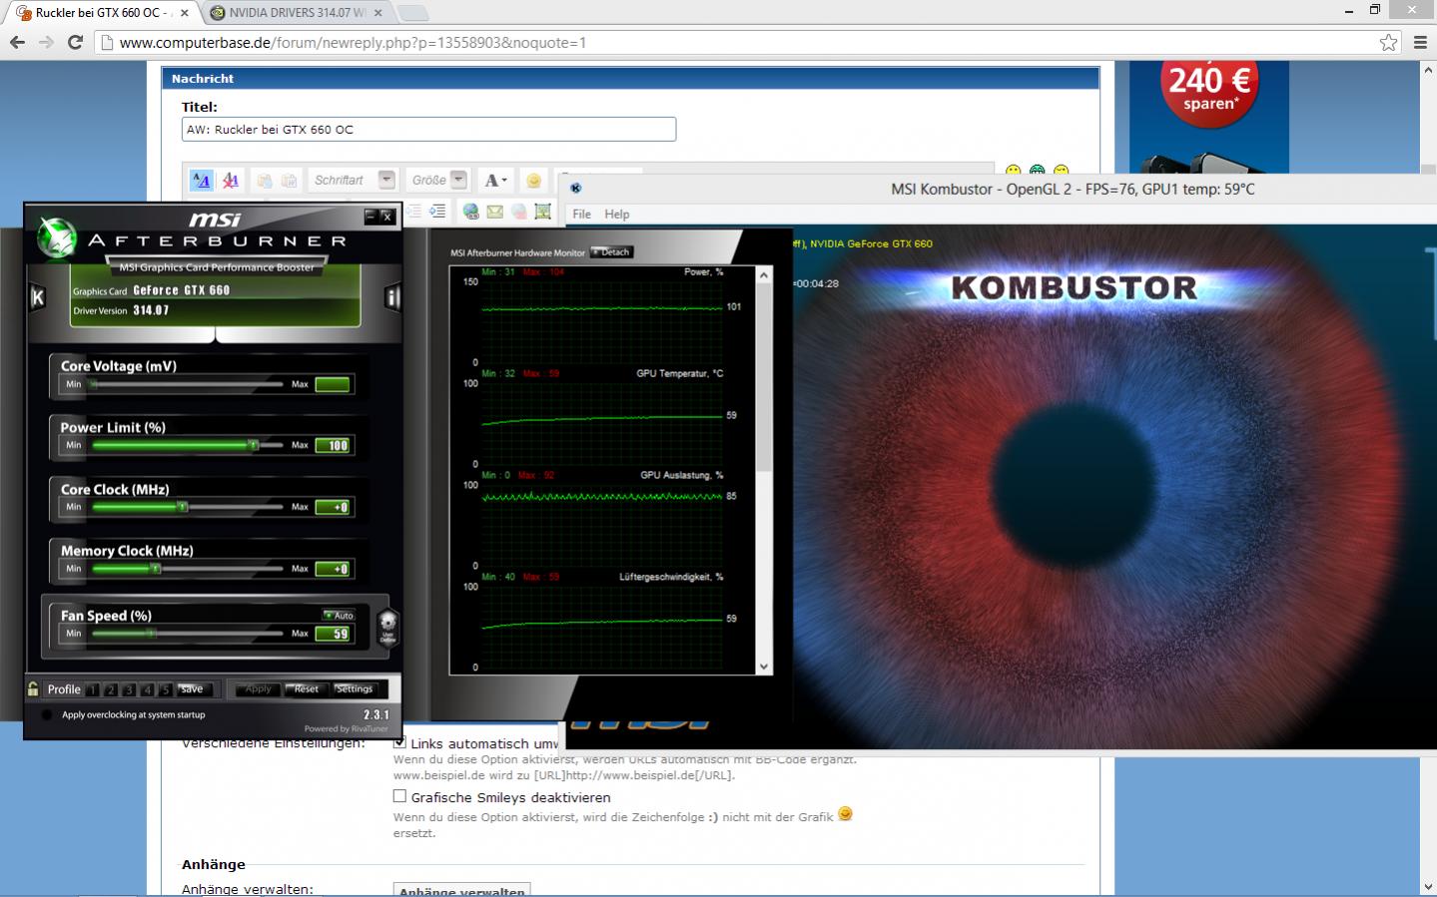This screenshot has width=1437, height=897.
Task: Click the Memory Clock slider handle
Action: point(156,569)
